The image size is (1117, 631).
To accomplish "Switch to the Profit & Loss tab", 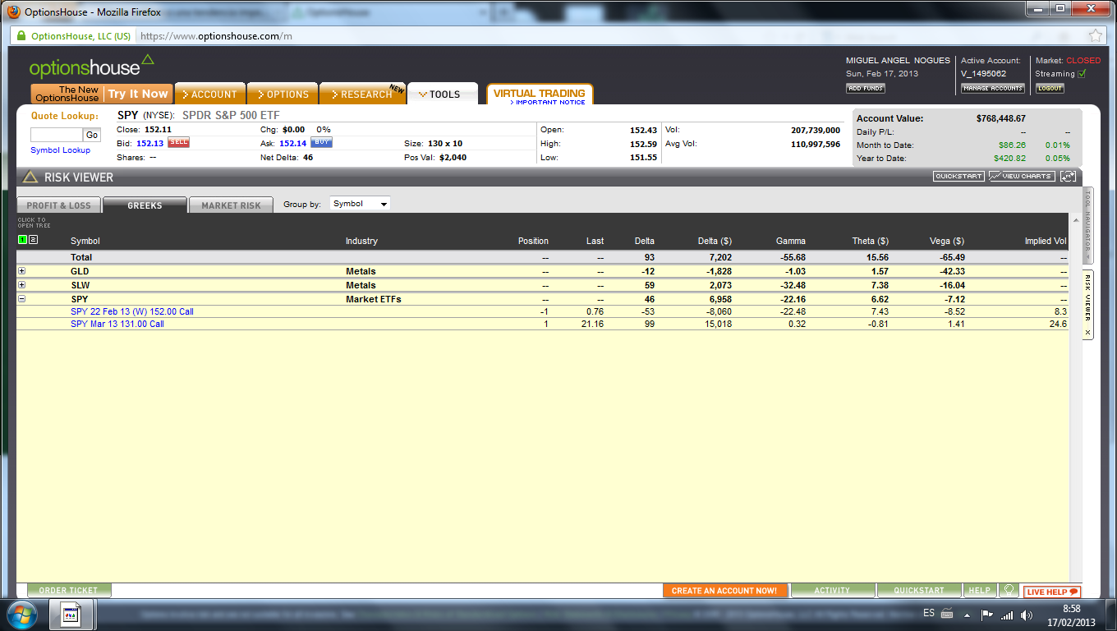I will pyautogui.click(x=58, y=205).
